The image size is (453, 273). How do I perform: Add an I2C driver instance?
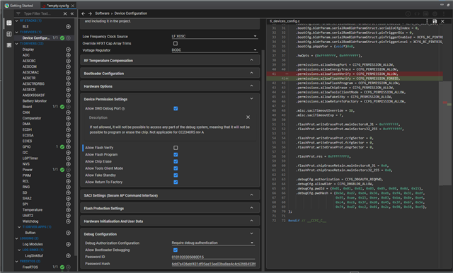click(x=68, y=153)
